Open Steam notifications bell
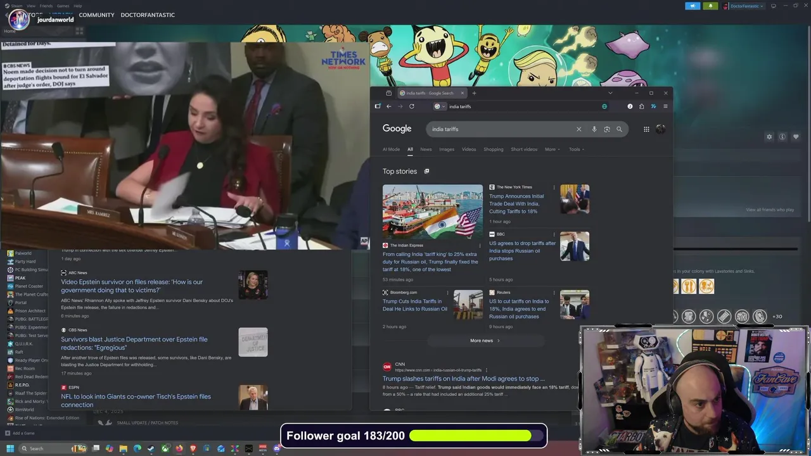The image size is (811, 456). (x=710, y=6)
